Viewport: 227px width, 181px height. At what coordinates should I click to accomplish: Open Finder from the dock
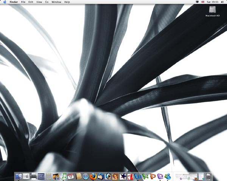(x=19, y=176)
